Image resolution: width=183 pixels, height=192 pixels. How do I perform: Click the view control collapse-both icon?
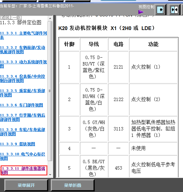[175, 9]
